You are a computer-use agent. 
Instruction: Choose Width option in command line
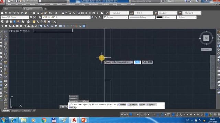(x=72, y=108)
